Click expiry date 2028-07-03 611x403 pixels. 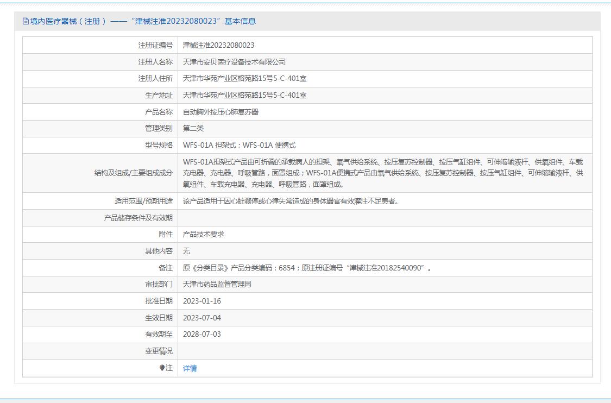[202, 334]
